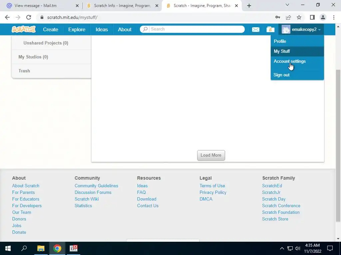The width and height of the screenshot is (341, 255).
Task: Click the network tray icon
Action: [x=290, y=248]
